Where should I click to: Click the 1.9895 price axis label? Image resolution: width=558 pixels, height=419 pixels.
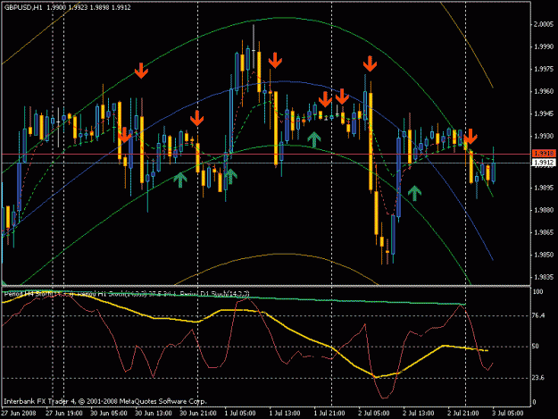[x=544, y=188]
